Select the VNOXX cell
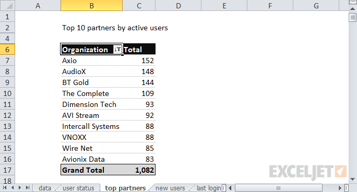This screenshot has width=357, height=192. point(91,137)
